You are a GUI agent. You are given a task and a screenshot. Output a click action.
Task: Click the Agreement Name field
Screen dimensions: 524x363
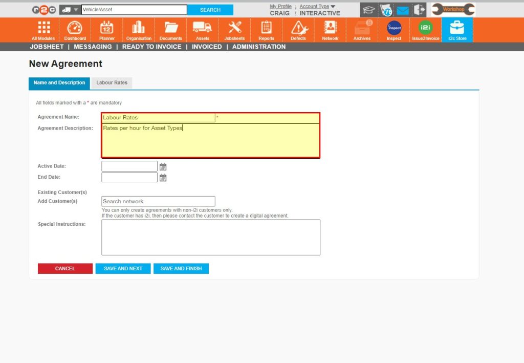click(x=159, y=118)
